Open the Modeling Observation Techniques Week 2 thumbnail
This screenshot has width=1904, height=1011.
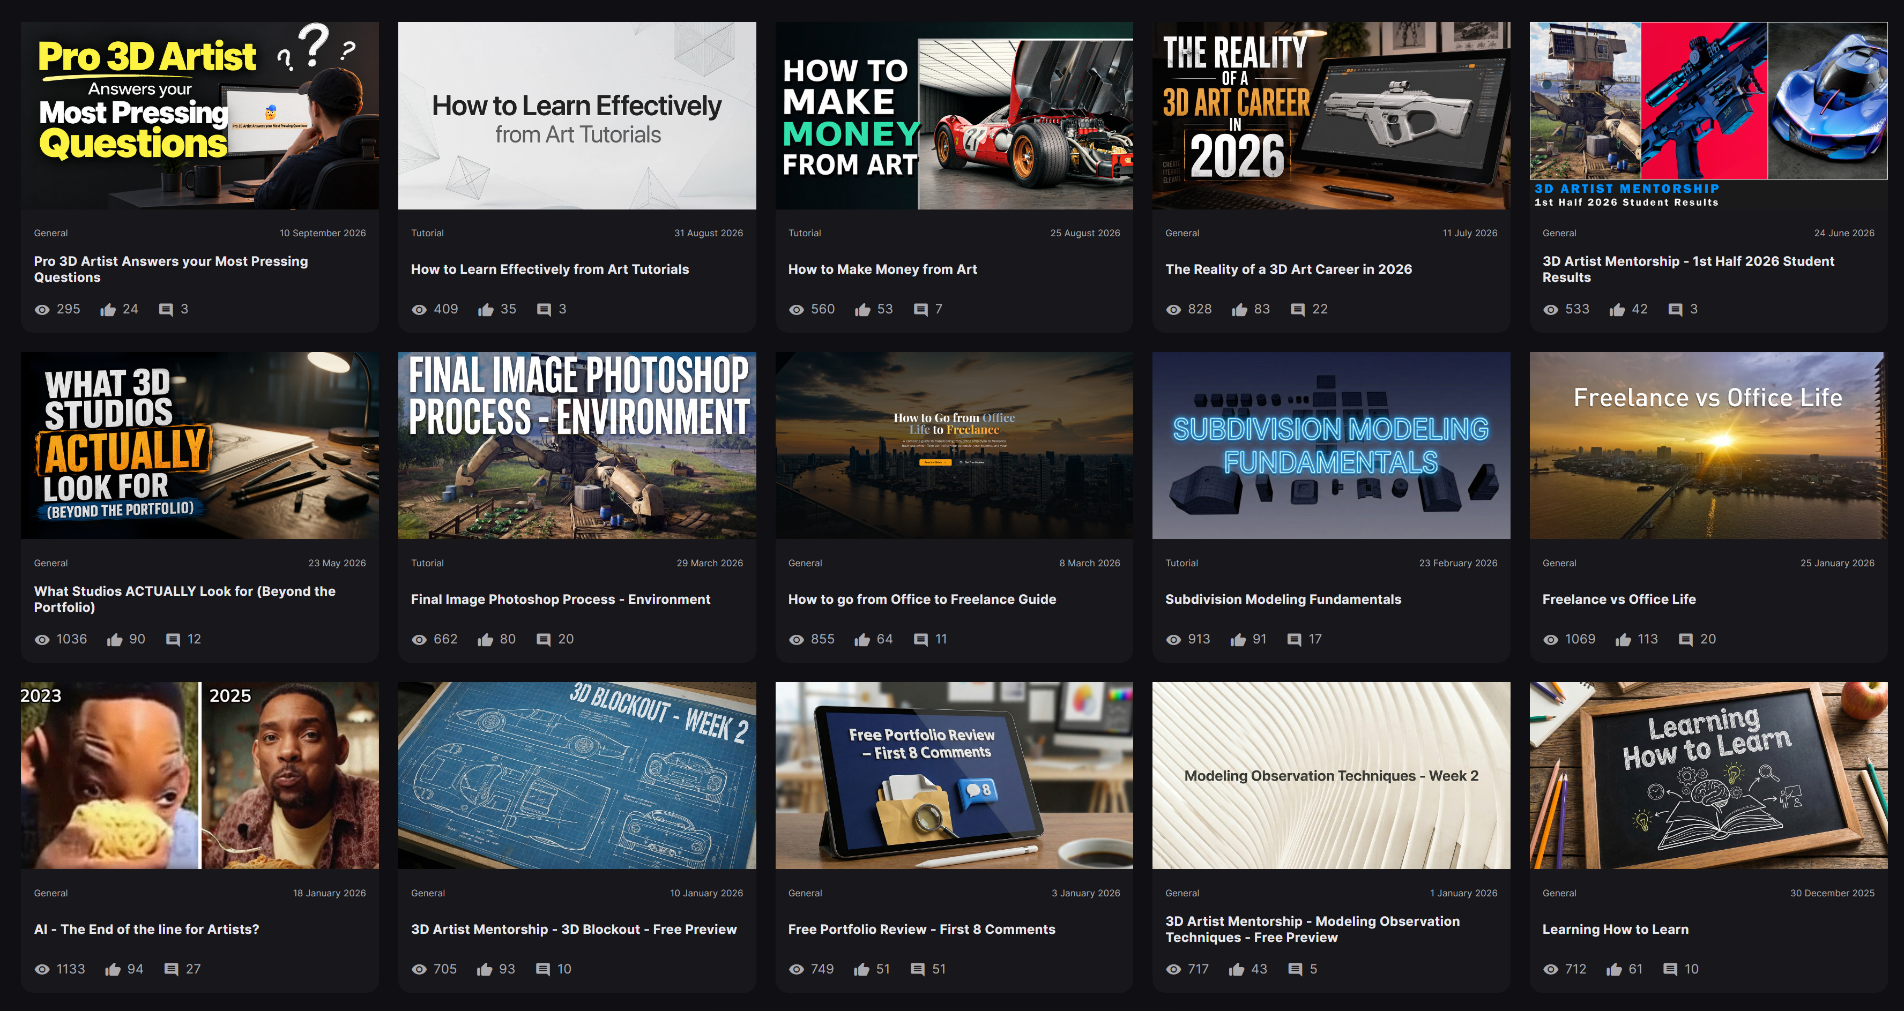coord(1330,775)
